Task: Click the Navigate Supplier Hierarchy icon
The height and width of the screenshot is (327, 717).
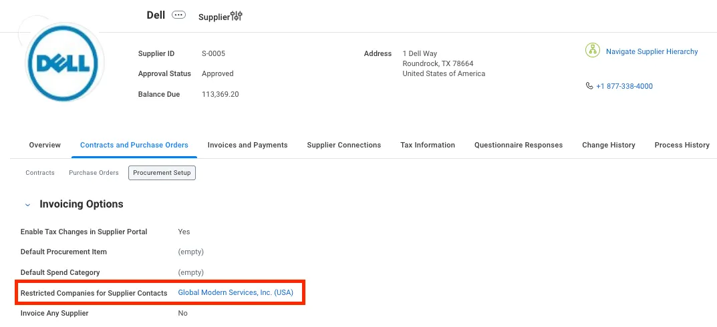Action: (x=593, y=50)
